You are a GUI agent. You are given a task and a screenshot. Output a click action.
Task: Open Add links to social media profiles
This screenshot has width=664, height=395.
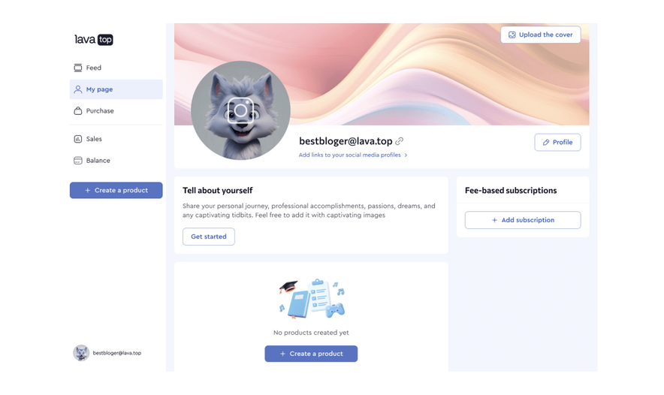point(349,155)
